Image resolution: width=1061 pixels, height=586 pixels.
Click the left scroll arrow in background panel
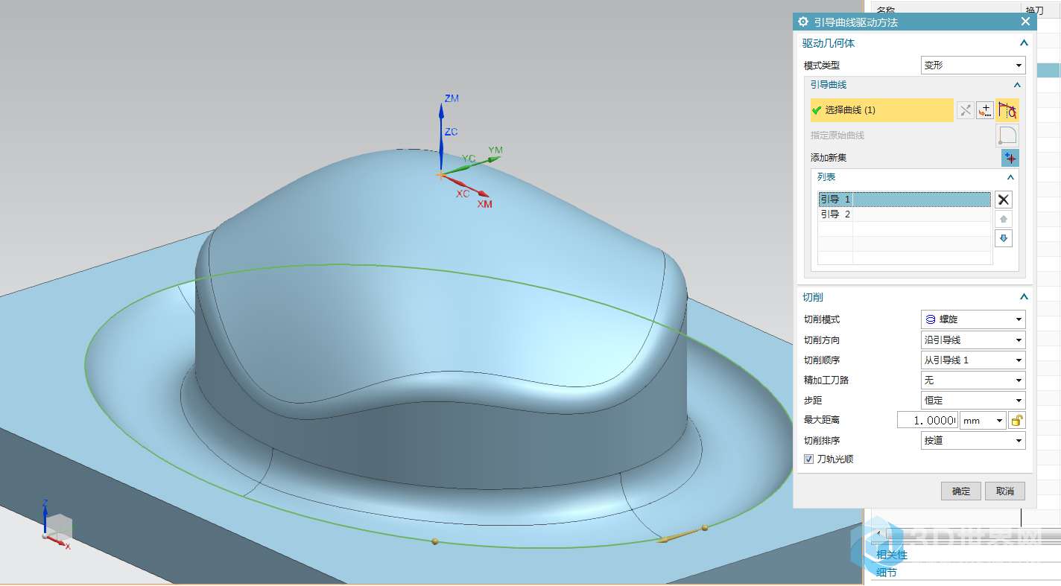pyautogui.click(x=879, y=533)
